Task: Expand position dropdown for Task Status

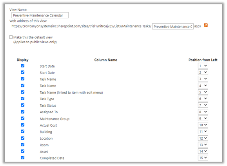Action: [203, 105]
